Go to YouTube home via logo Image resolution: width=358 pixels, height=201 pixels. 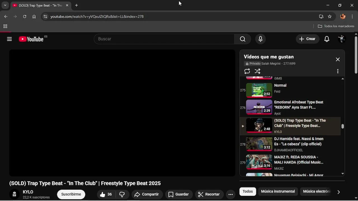[x=31, y=39]
